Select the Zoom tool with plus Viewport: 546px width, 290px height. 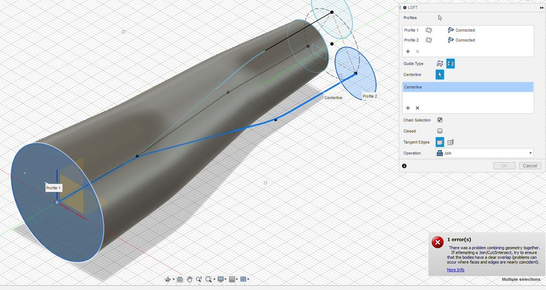(199, 279)
